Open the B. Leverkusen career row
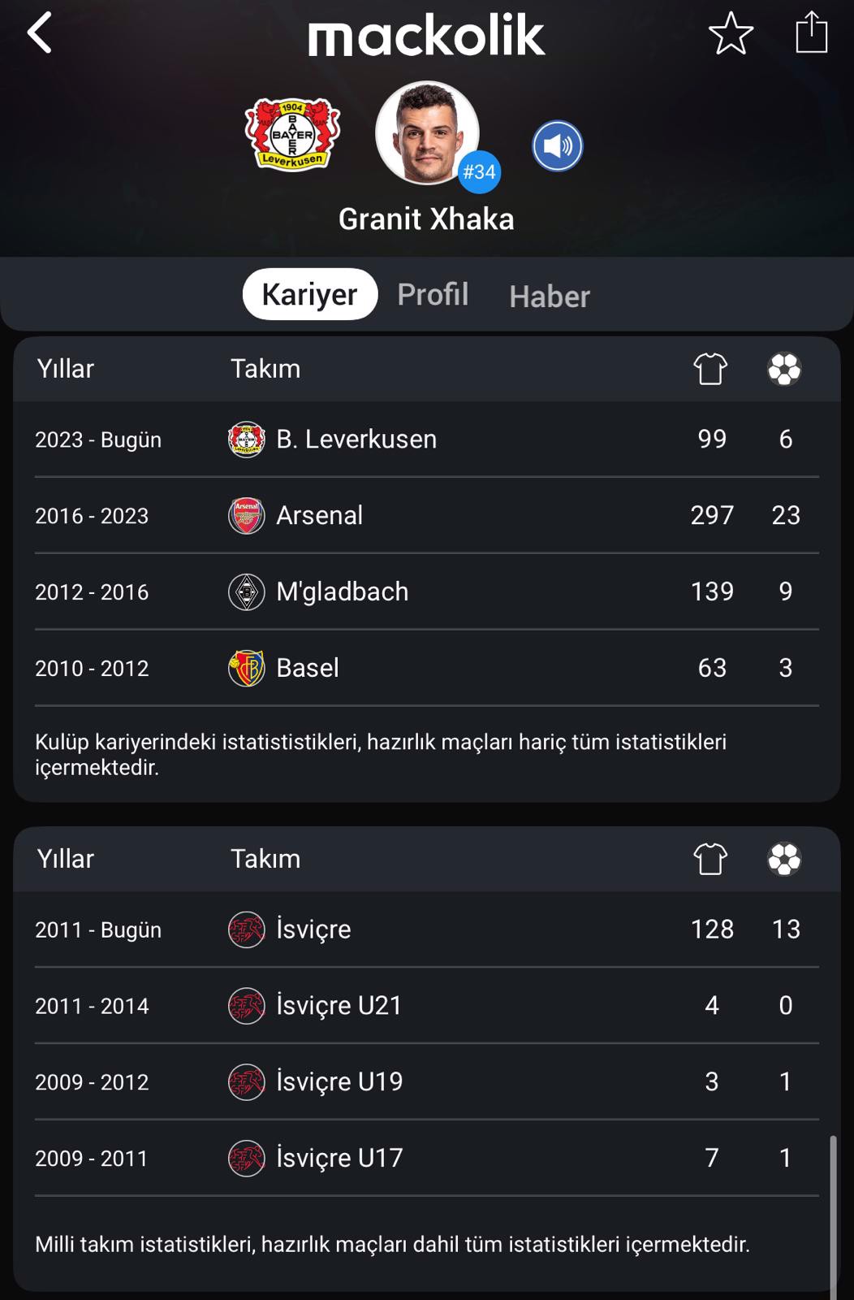Viewport: 854px width, 1300px height. pos(427,440)
